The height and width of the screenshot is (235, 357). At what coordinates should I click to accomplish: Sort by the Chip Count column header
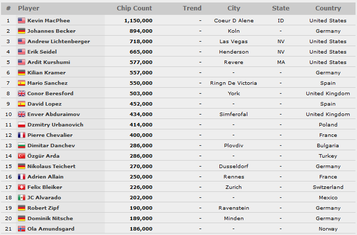click(135, 8)
